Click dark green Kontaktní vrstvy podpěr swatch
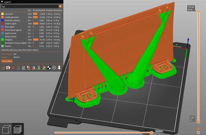Screen dimensions: 206x135 click(2, 43)
